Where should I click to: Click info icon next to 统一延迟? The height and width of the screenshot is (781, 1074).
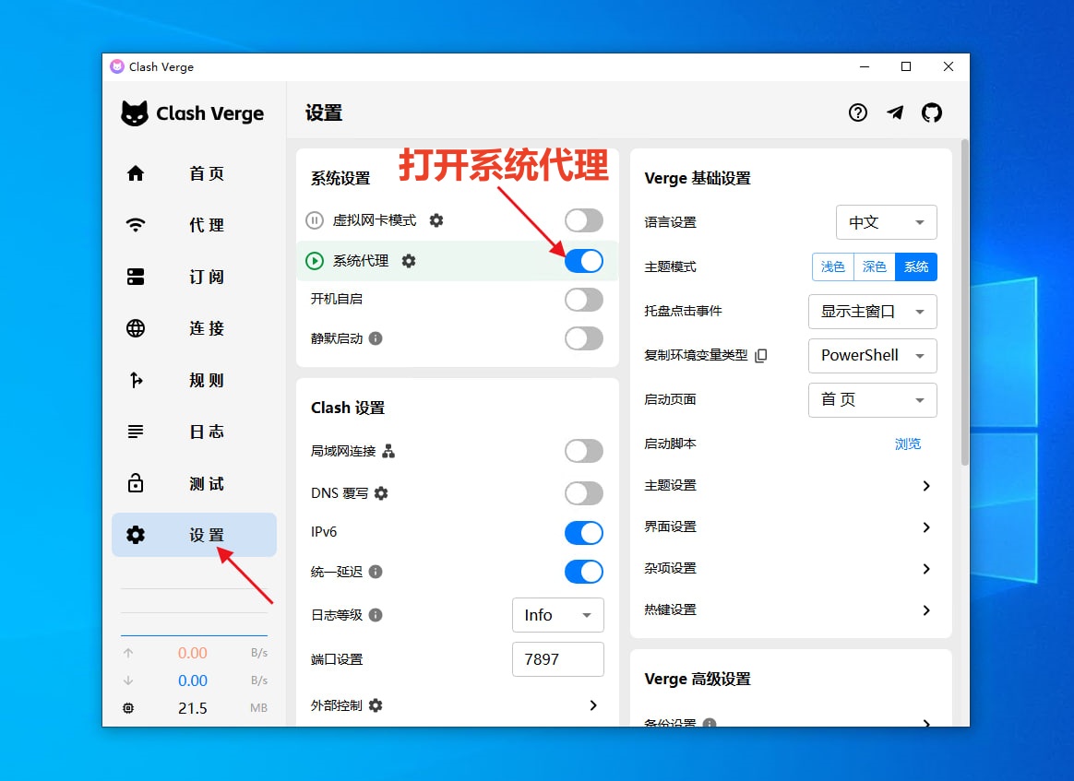[376, 572]
